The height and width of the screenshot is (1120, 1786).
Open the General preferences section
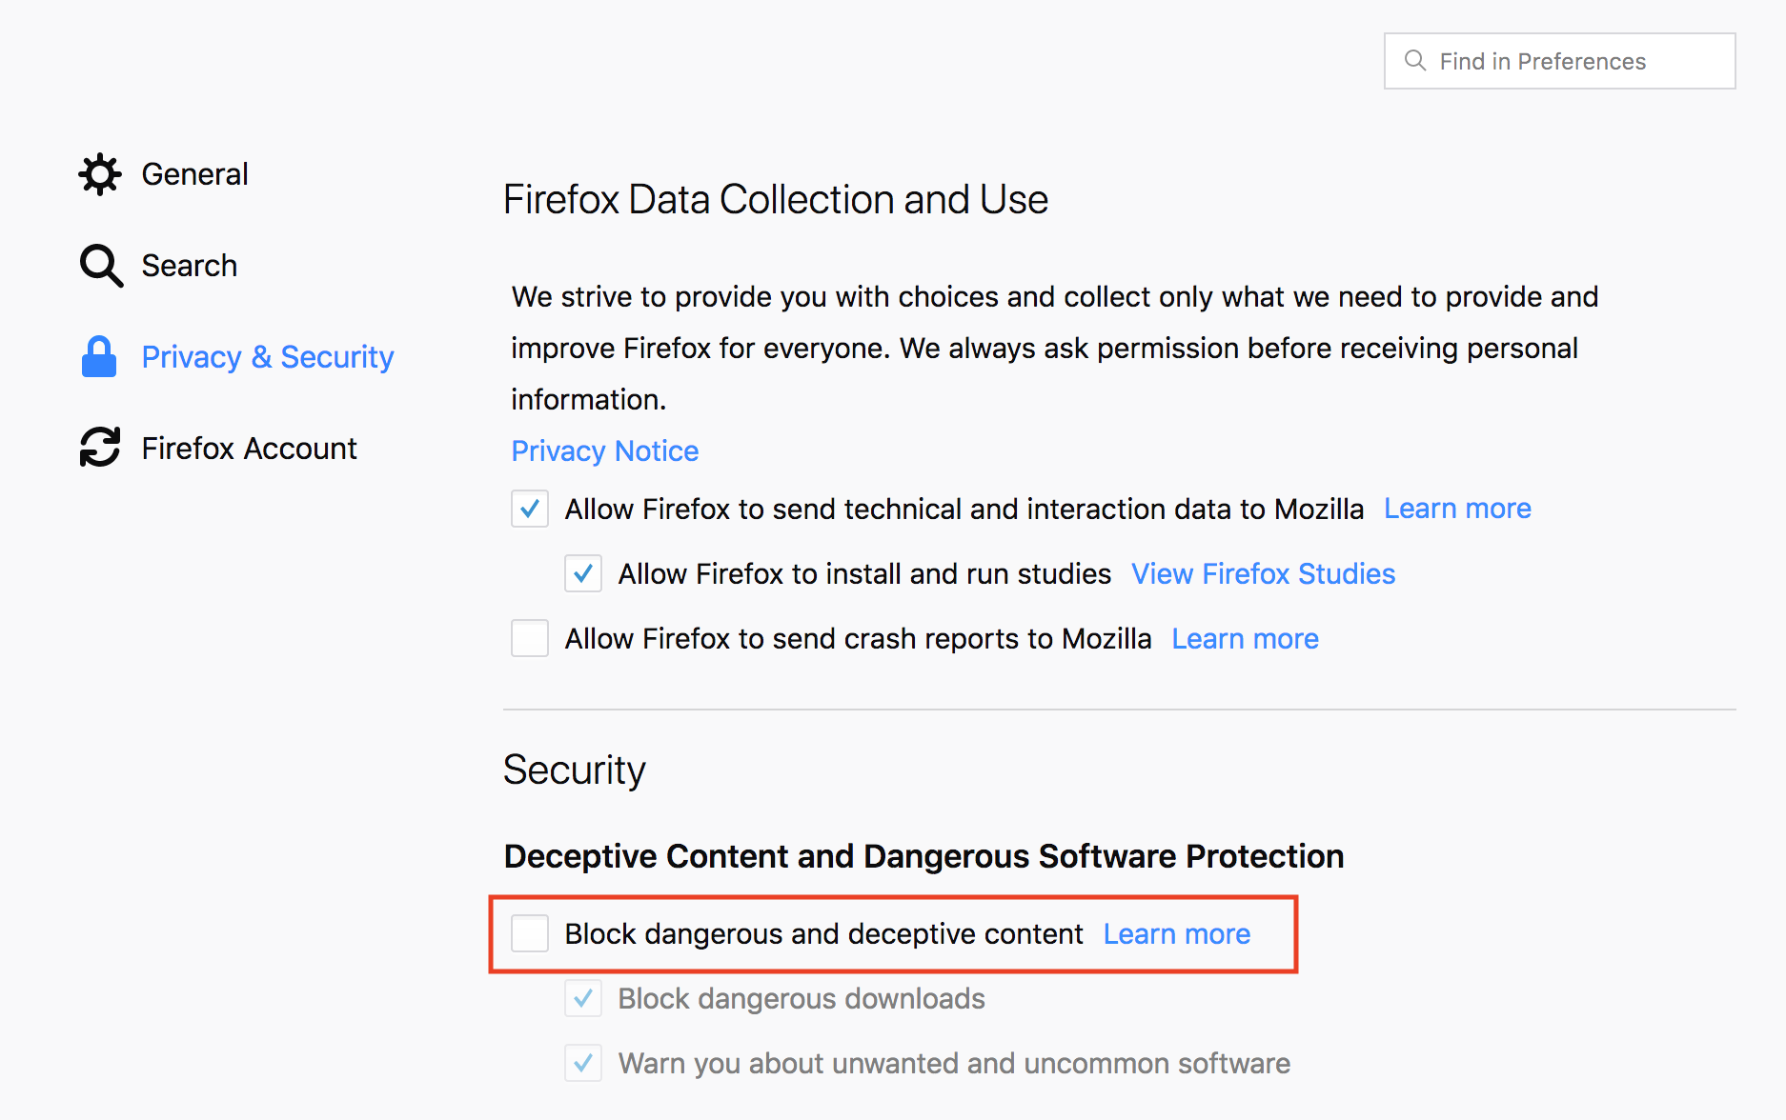pyautogui.click(x=194, y=173)
